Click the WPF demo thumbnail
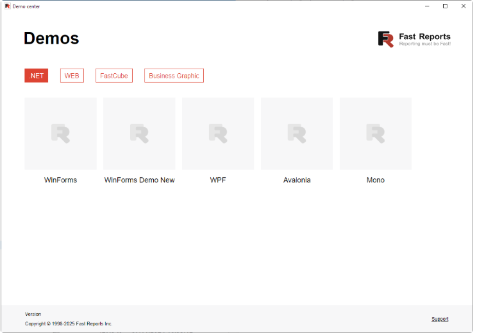The height and width of the screenshot is (335, 477). click(218, 133)
